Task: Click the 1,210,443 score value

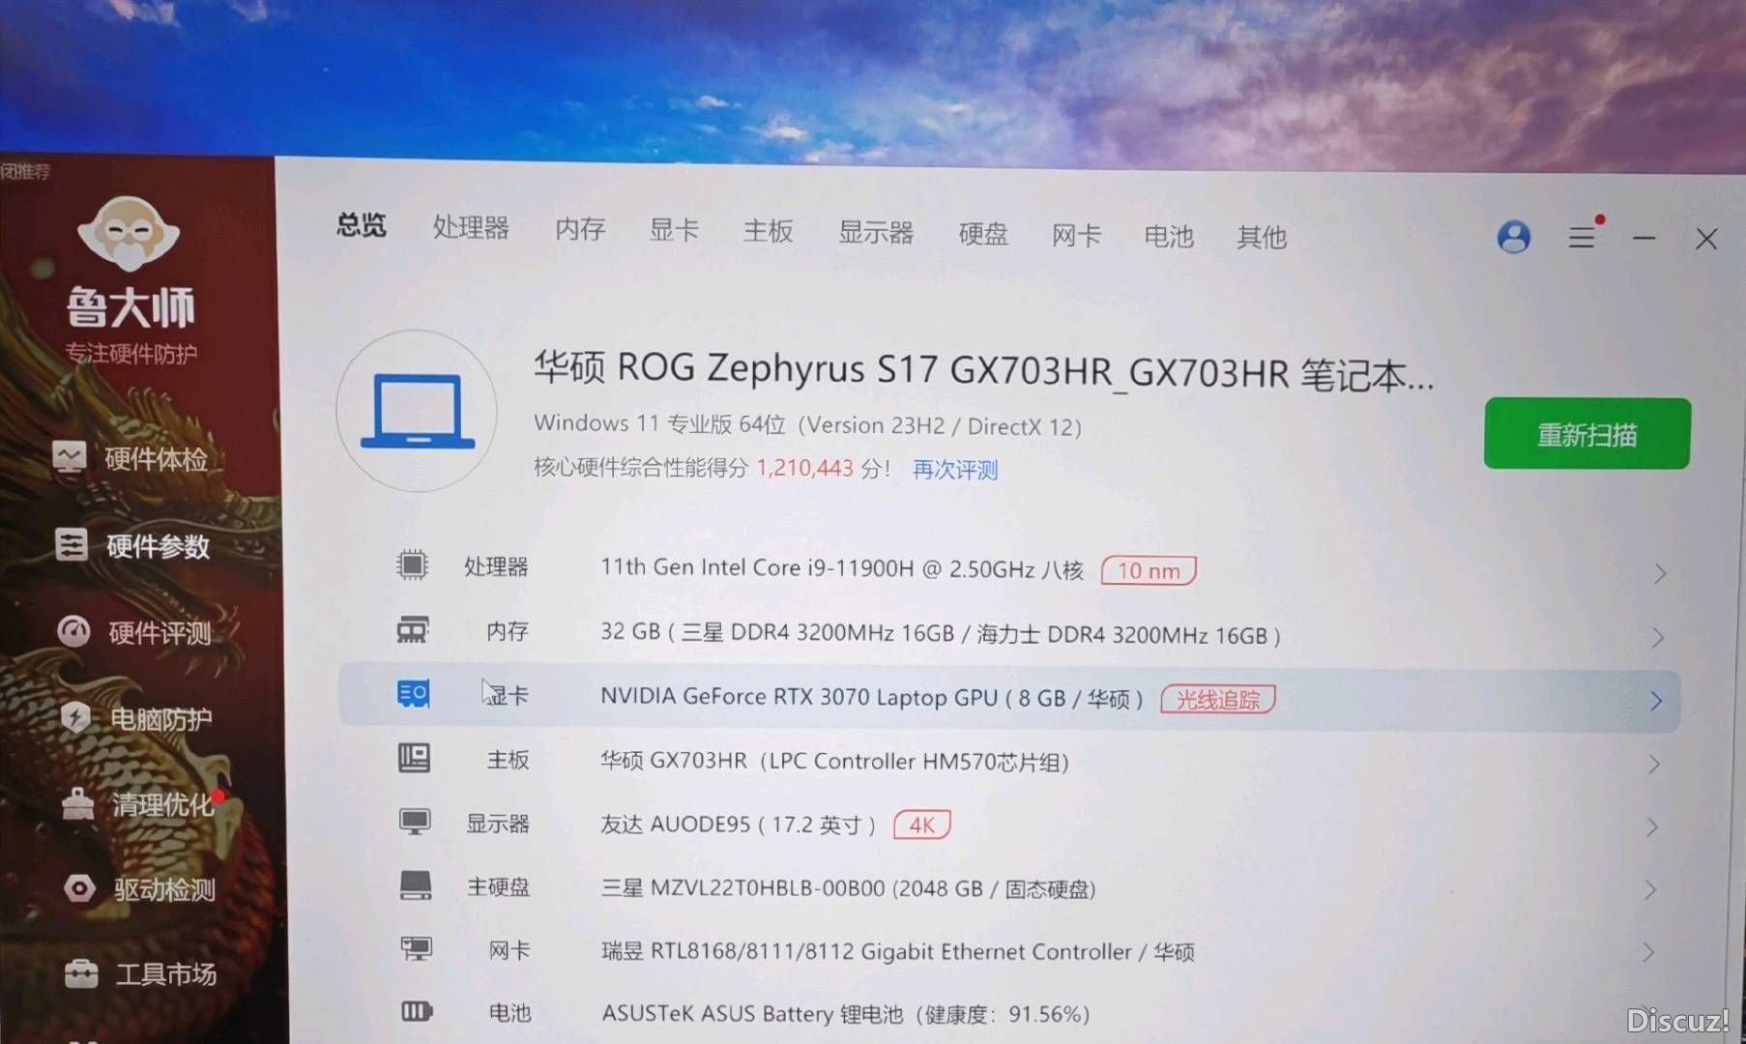Action: pos(804,468)
